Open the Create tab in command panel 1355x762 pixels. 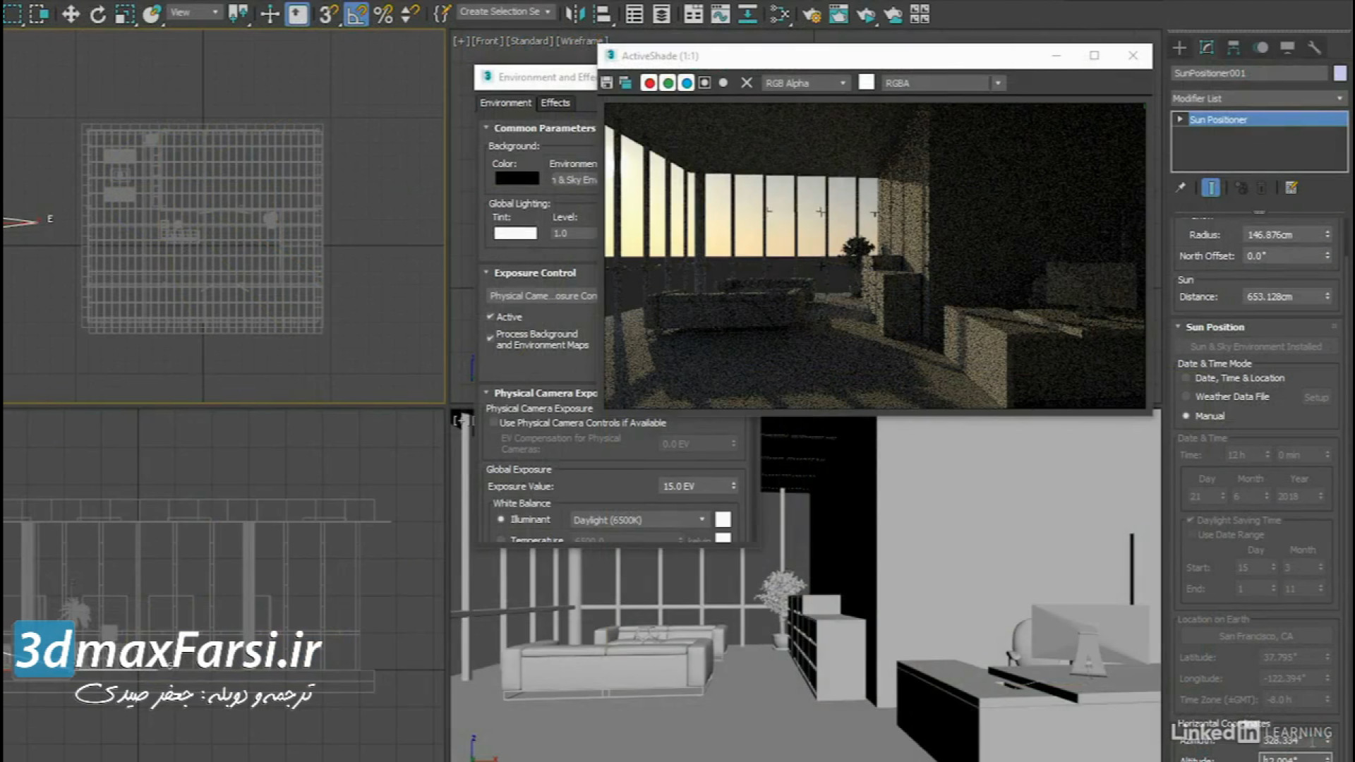click(x=1179, y=47)
